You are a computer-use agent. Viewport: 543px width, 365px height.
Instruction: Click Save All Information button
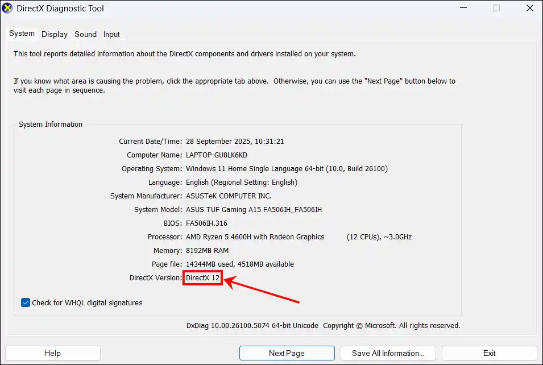click(388, 353)
